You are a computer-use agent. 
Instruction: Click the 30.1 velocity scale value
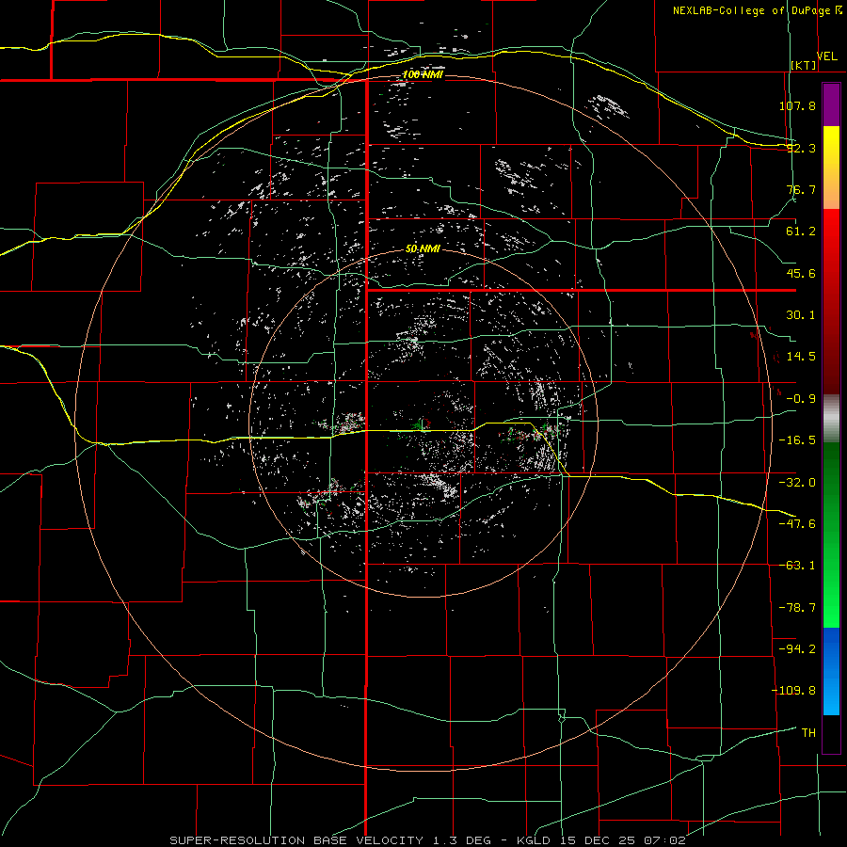(x=801, y=315)
